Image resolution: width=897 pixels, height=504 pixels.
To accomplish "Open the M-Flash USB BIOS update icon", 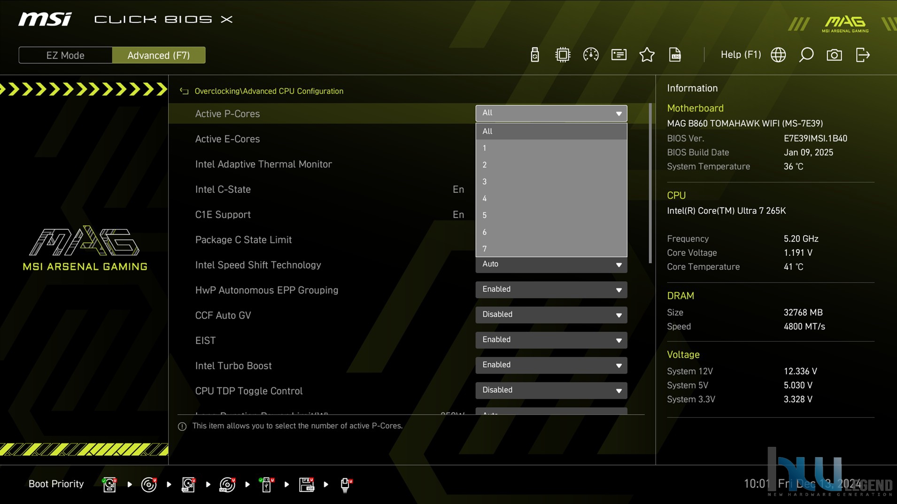I will click(x=534, y=55).
